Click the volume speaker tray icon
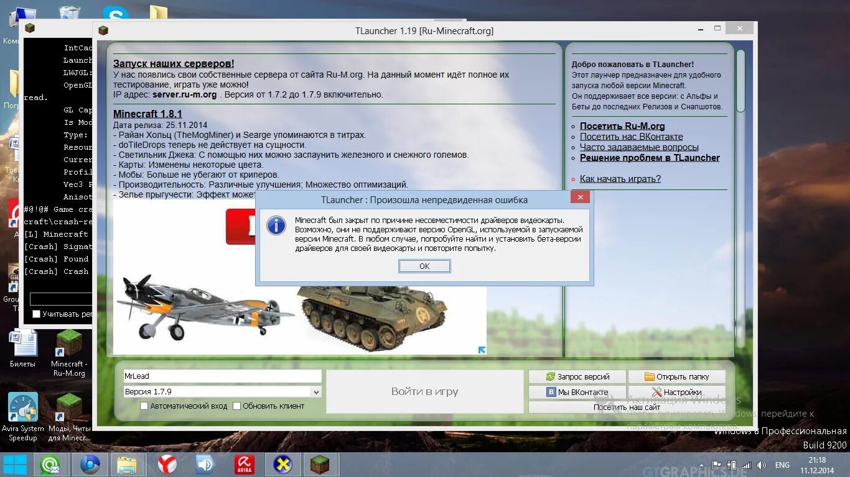Image resolution: width=850 pixels, height=477 pixels. point(762,465)
